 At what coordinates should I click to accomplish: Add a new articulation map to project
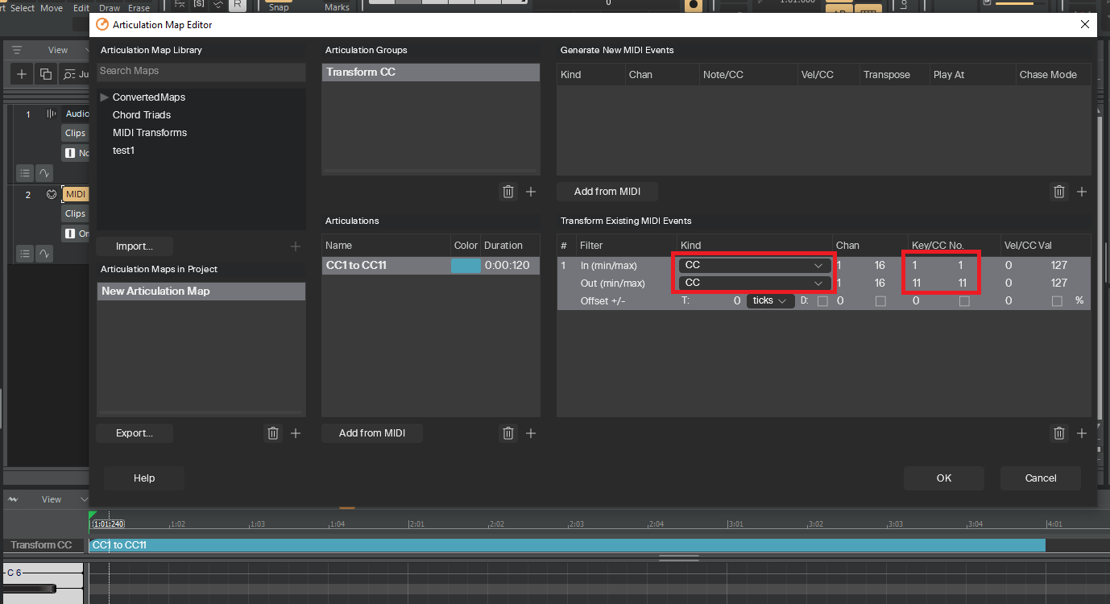pyautogui.click(x=296, y=433)
